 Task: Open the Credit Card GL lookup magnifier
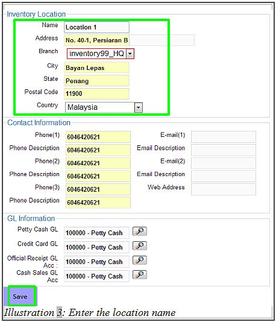pos(140,245)
